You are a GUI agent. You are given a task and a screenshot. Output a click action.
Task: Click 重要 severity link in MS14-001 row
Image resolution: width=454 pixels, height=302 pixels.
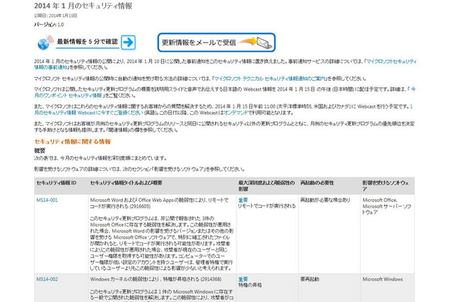(x=243, y=200)
